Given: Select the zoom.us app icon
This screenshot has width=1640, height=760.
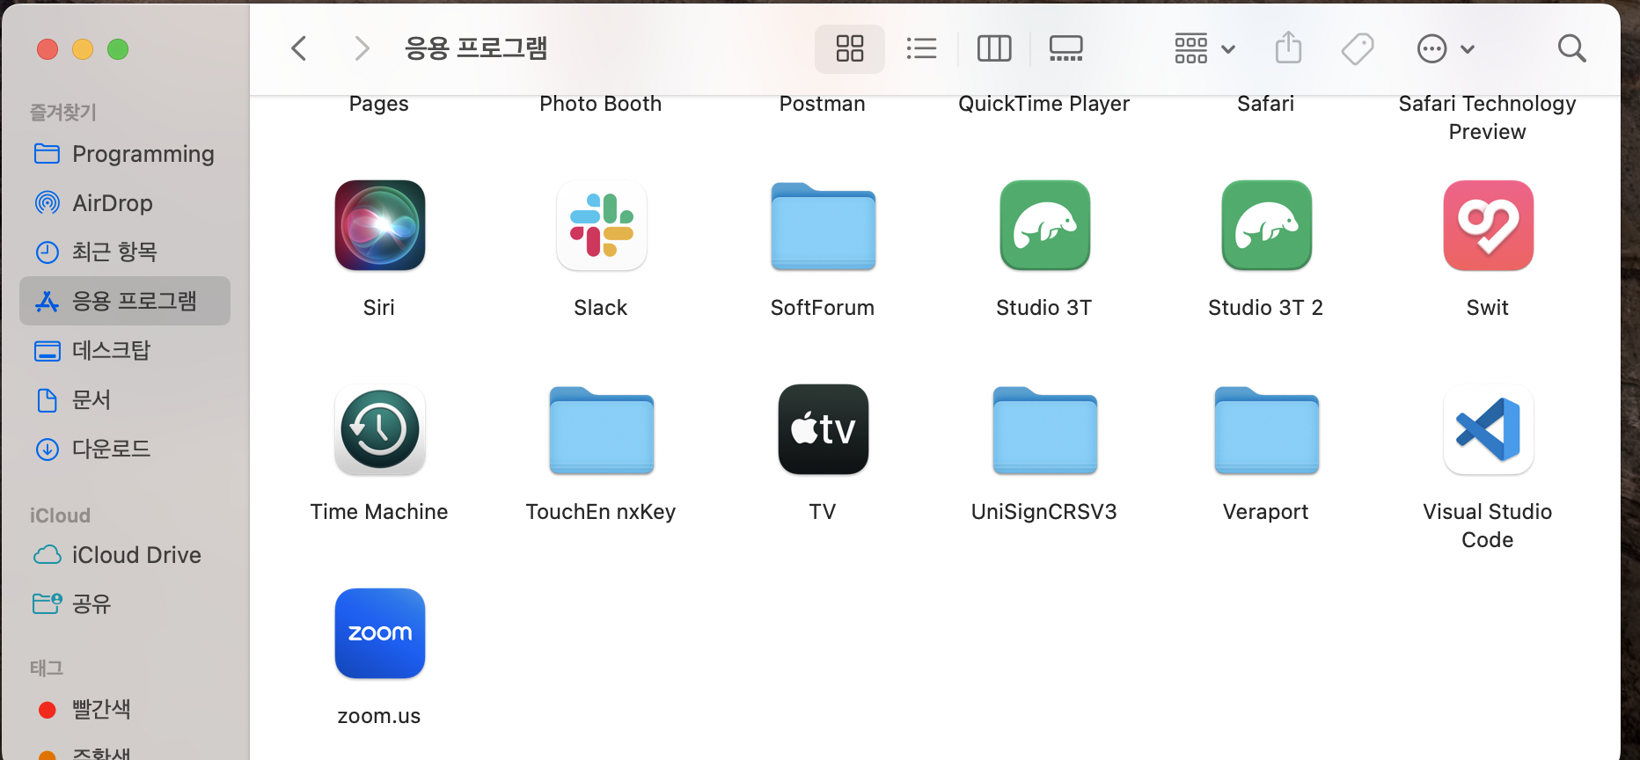Looking at the screenshot, I should (x=379, y=633).
